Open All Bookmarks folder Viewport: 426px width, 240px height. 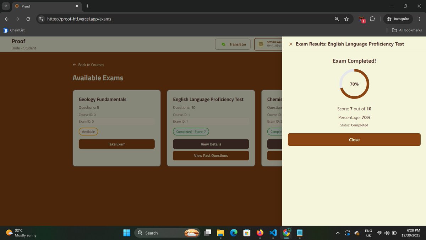pos(407,30)
